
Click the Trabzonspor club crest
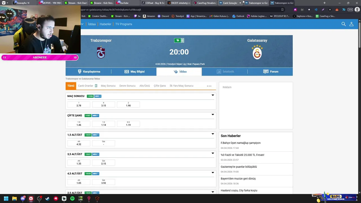coord(101,52)
